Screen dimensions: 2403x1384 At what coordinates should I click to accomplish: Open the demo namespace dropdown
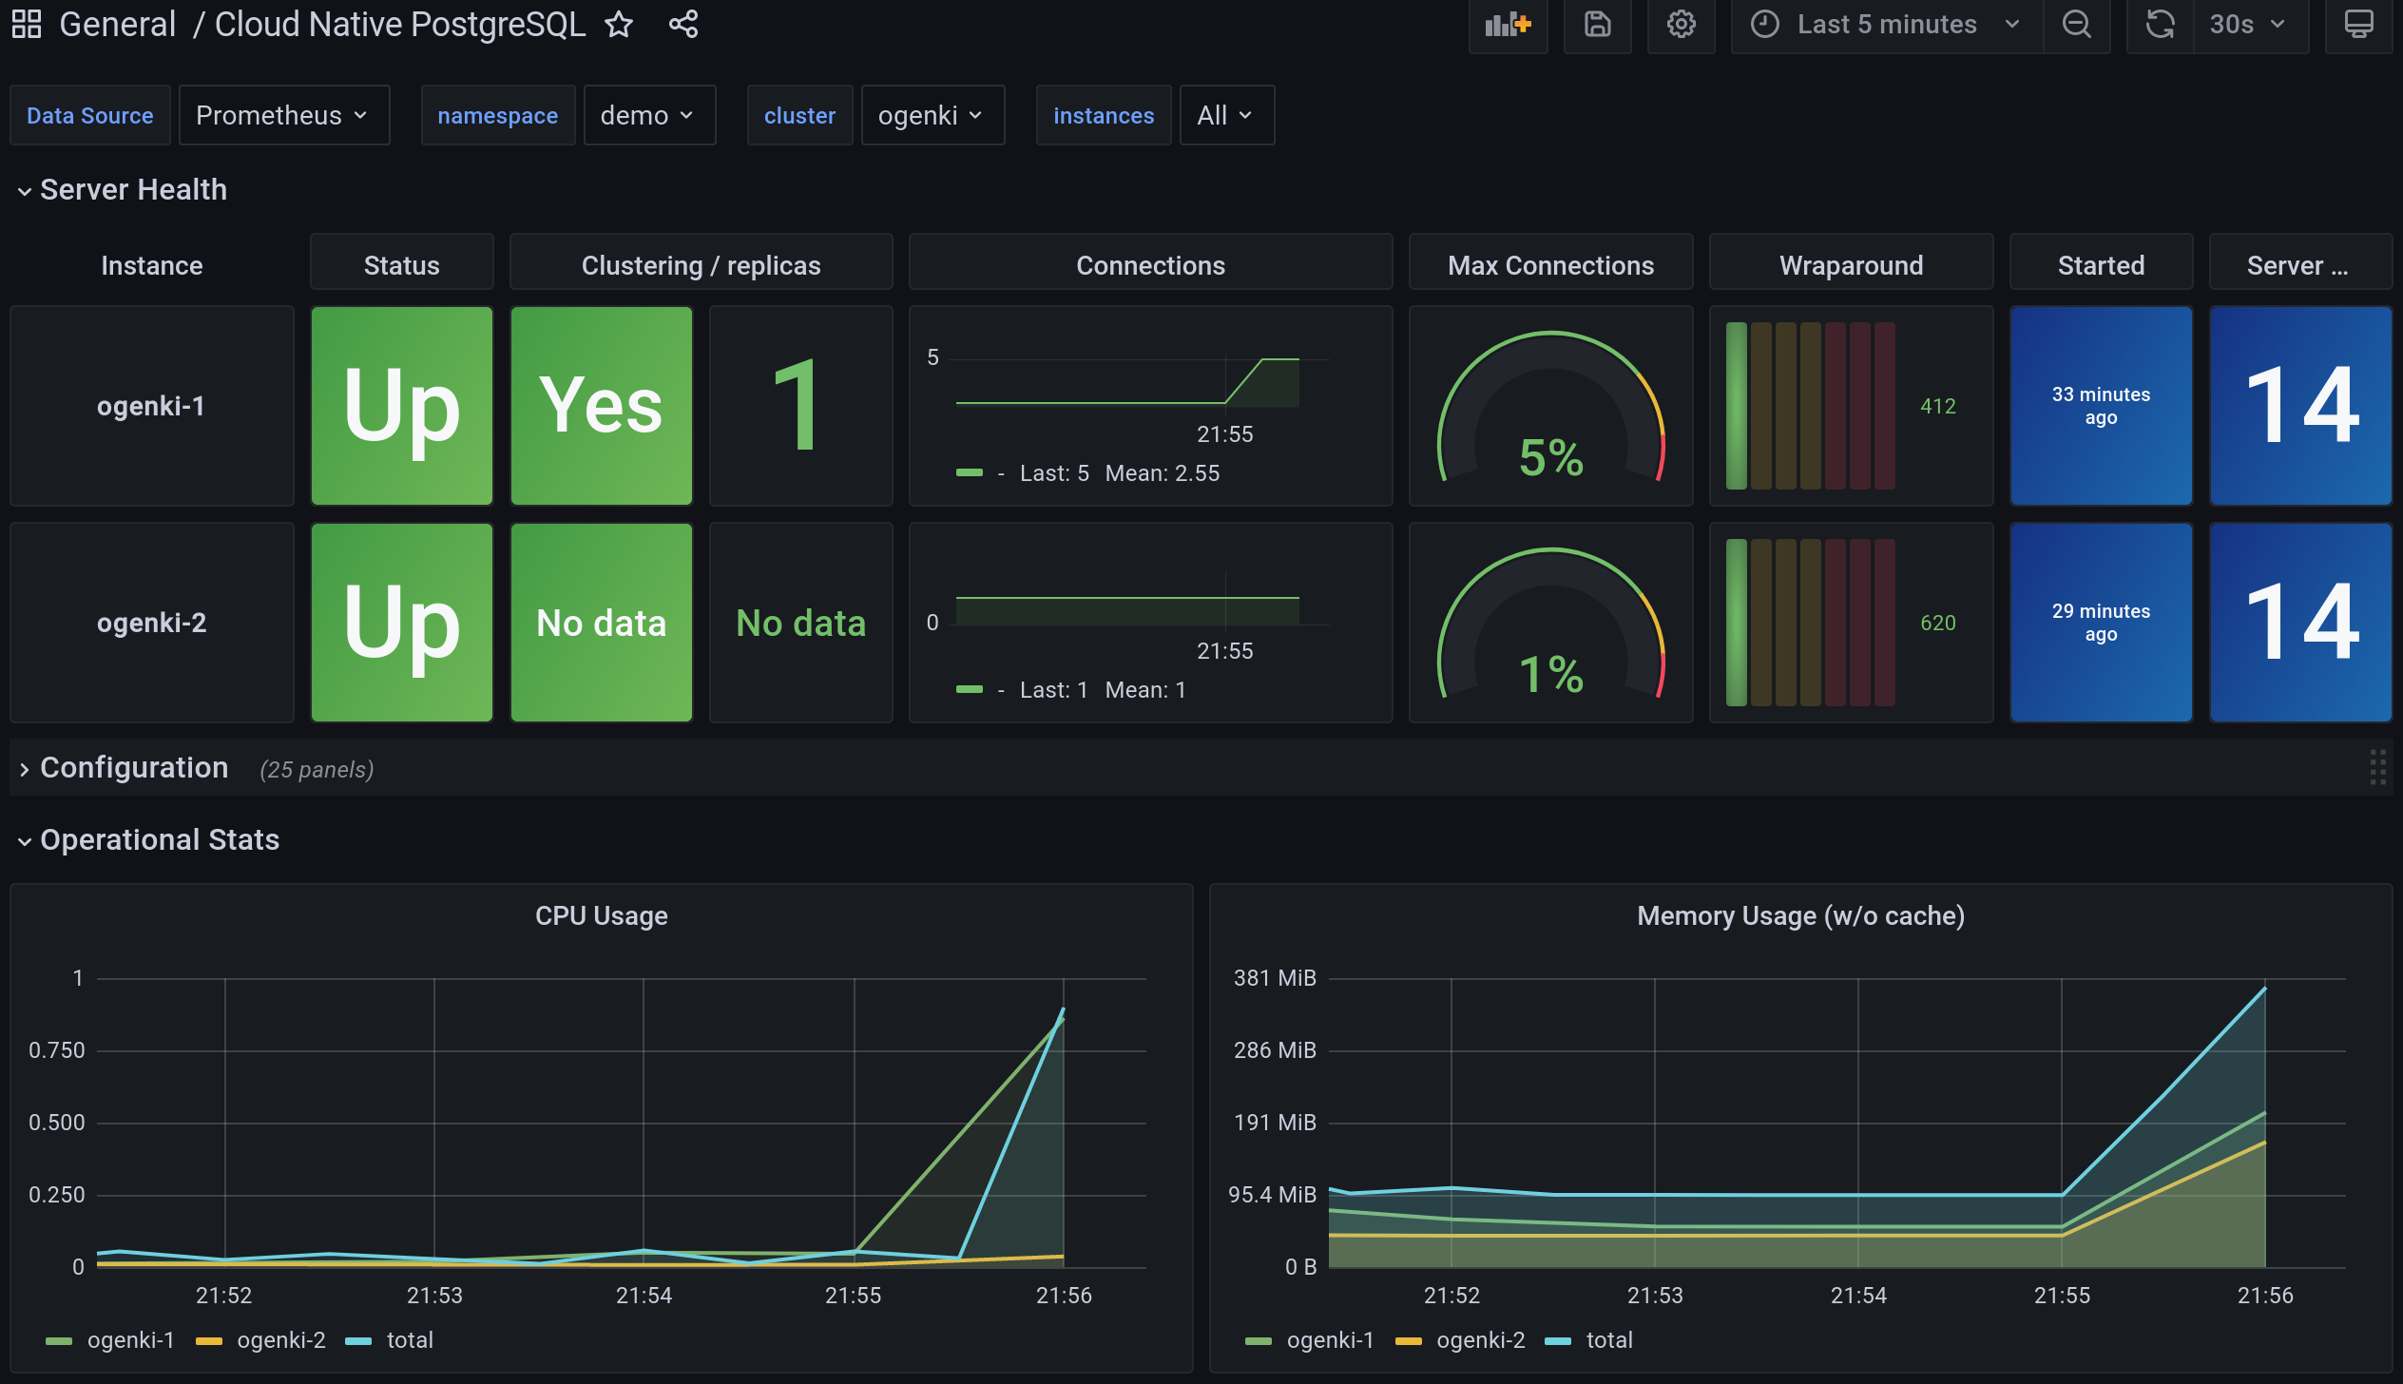[649, 115]
